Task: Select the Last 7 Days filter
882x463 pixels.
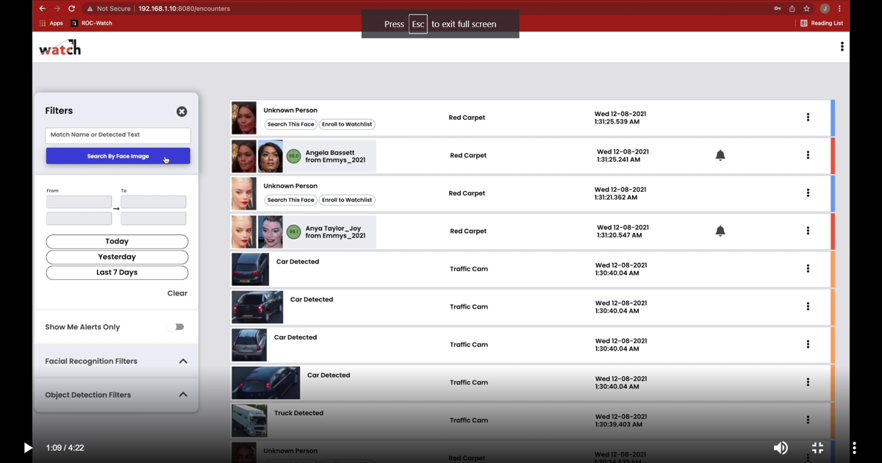Action: (117, 273)
